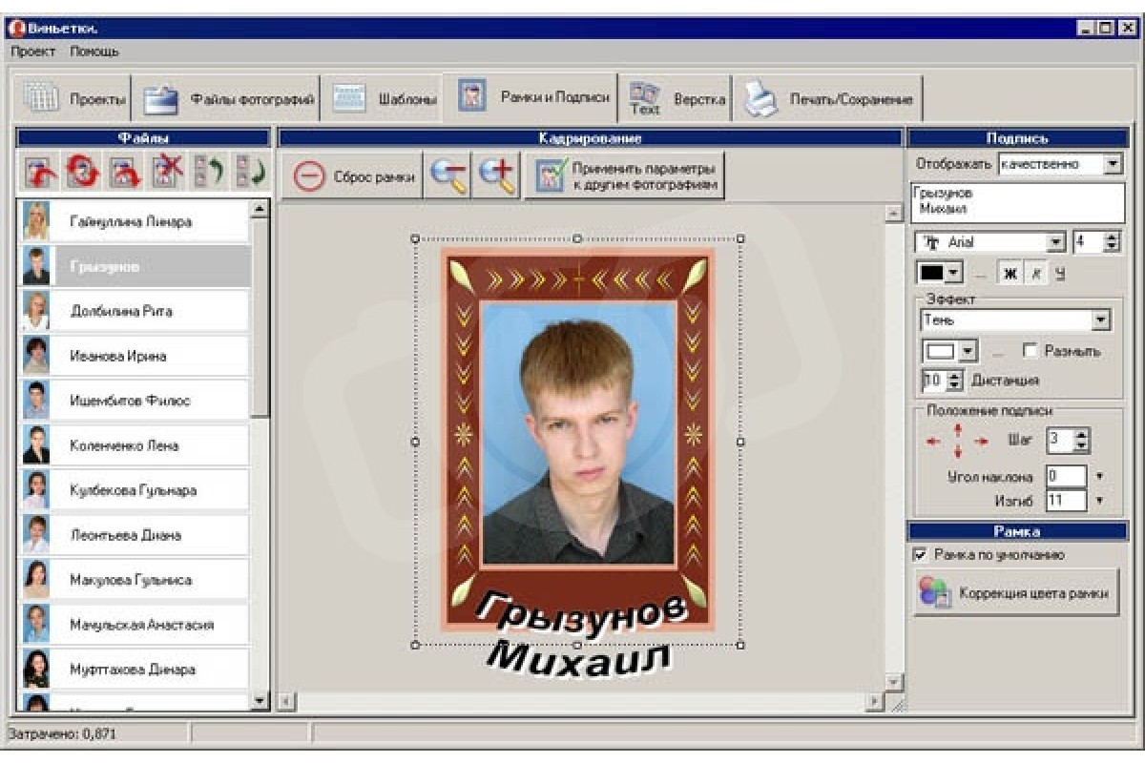Click the canvas vertical scrollbar up arrow
The height and width of the screenshot is (763, 1145).
point(894,215)
